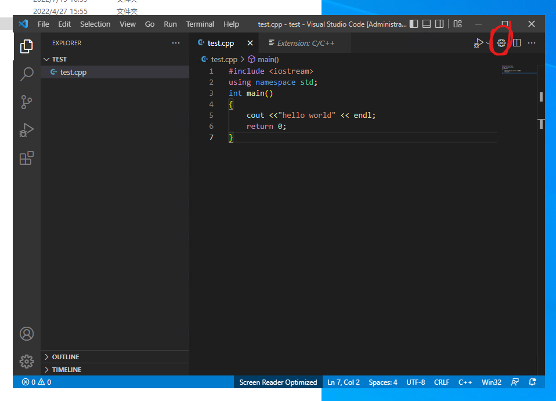Viewport: 556px width, 401px height.
Task: Split the editor to the right
Action: [x=517, y=43]
